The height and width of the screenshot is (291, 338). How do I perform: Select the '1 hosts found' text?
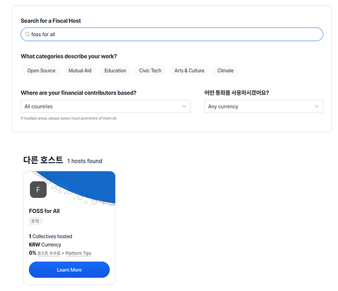coord(85,161)
